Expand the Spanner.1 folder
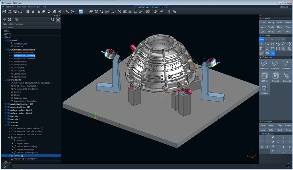The width and height of the screenshot is (293, 170). tap(6, 122)
